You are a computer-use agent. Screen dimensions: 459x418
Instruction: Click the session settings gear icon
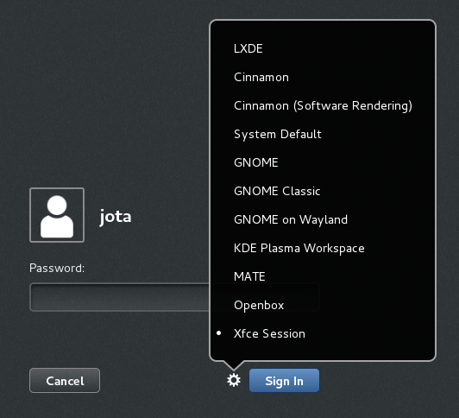[x=234, y=380]
